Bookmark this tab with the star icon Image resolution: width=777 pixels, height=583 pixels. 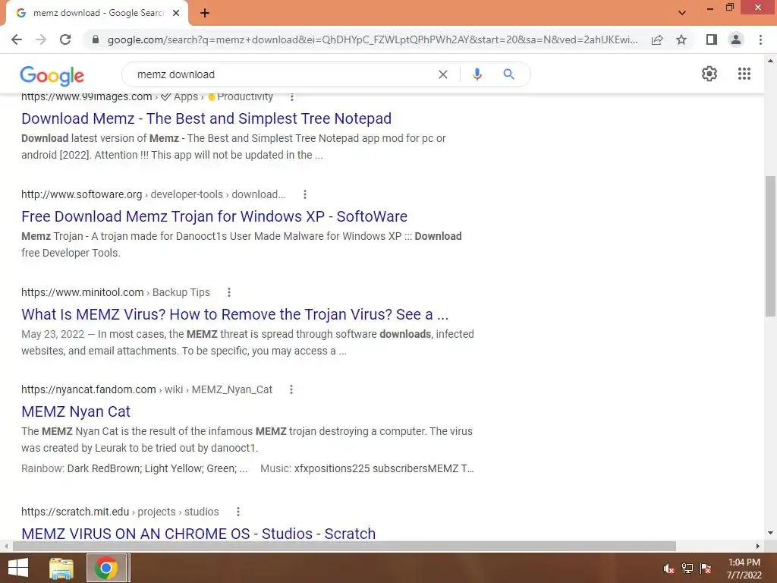tap(681, 39)
